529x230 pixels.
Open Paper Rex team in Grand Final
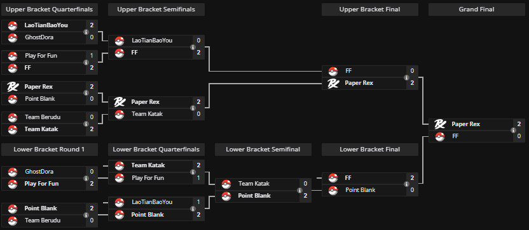465,124
